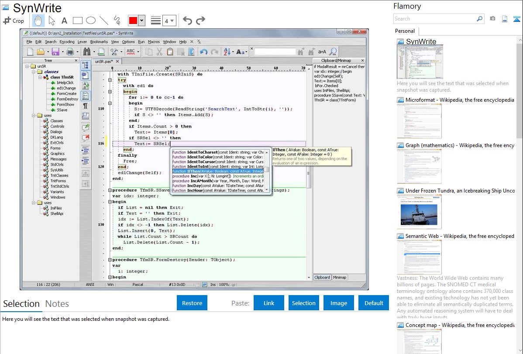Select the arrow pointer tool
Viewport: 523px width, 354px height.
tap(52, 21)
